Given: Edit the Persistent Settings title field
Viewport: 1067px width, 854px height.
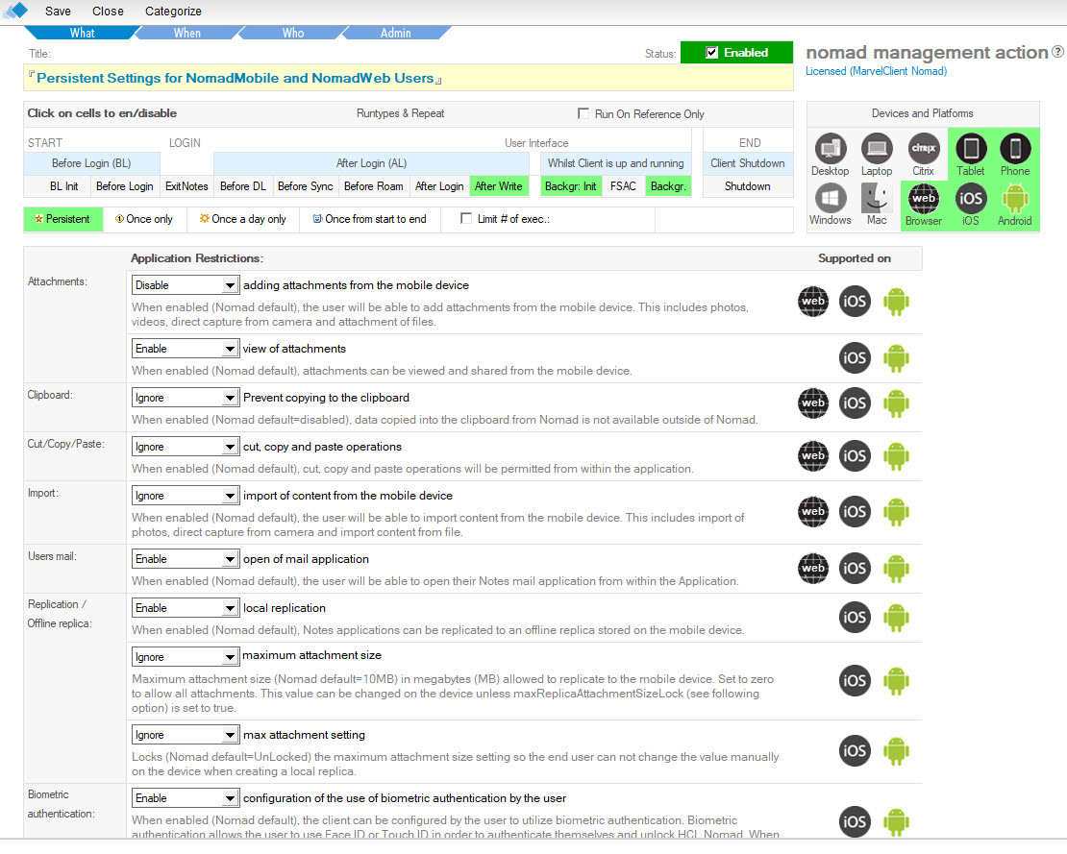Looking at the screenshot, I should pos(409,78).
